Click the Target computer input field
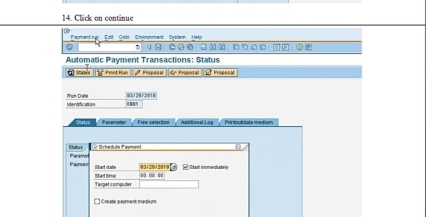Image resolution: width=426 pixels, height=217 pixels. (169, 184)
